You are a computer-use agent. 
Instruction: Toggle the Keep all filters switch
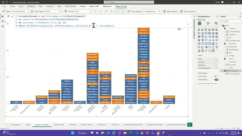(x=216, y=80)
